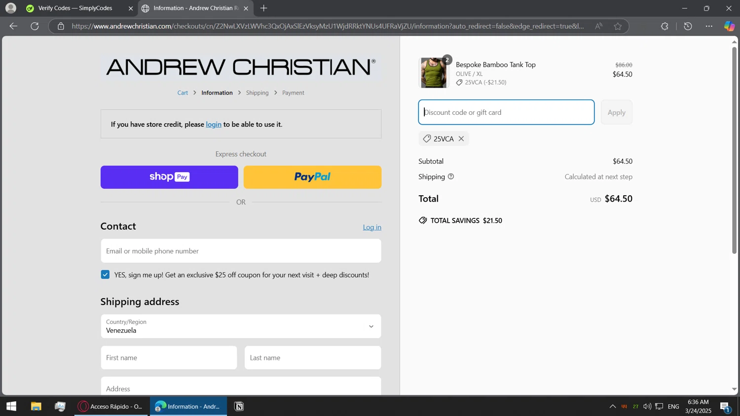Open the notification center
The image size is (740, 416).
(x=725, y=407)
